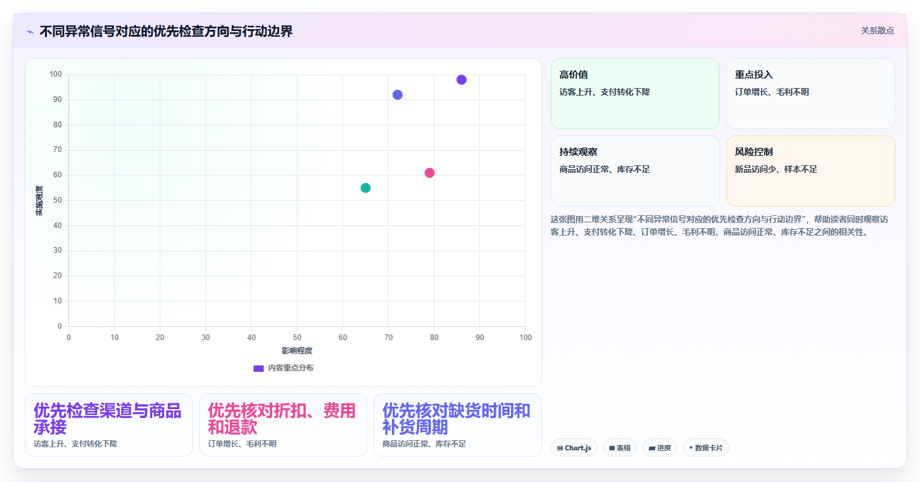Click the 表格 tag chip
Viewport: 920px width, 482px height.
coord(620,448)
